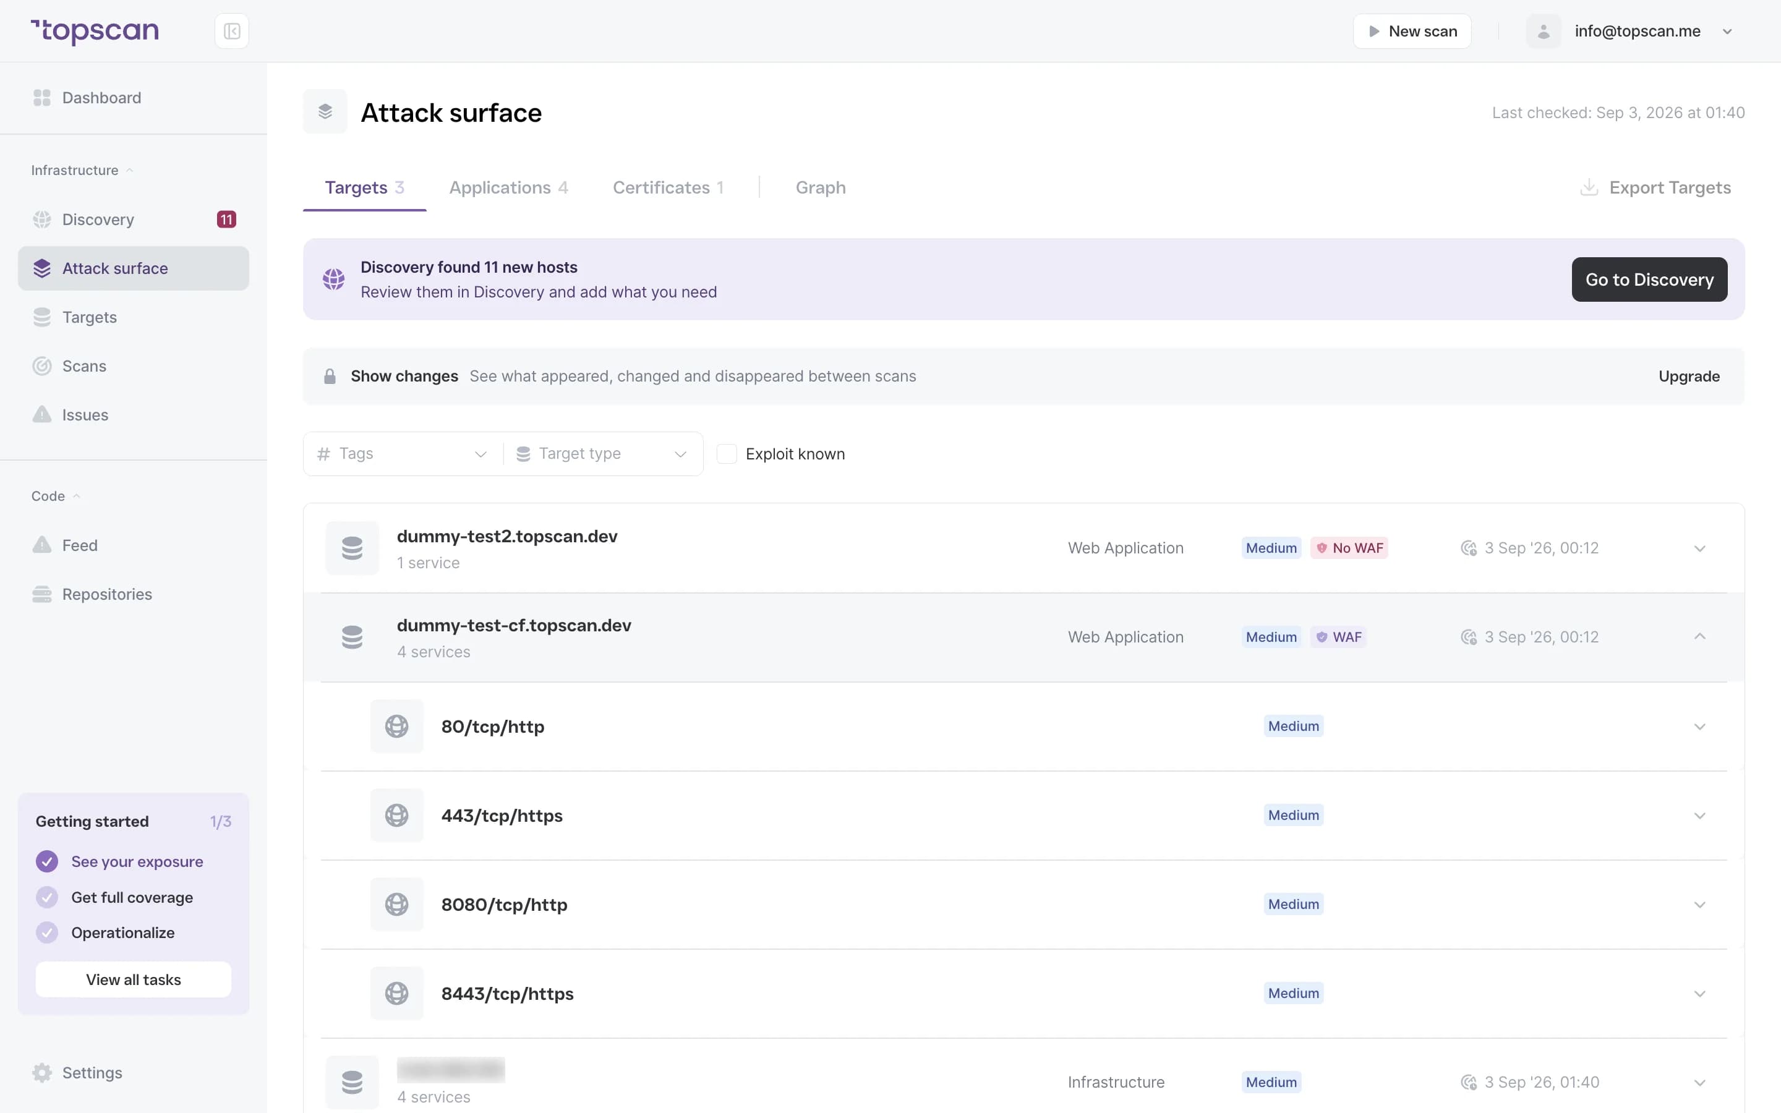
Task: Click the database icon for dummy-test-cf.topscan.dev
Action: click(352, 638)
